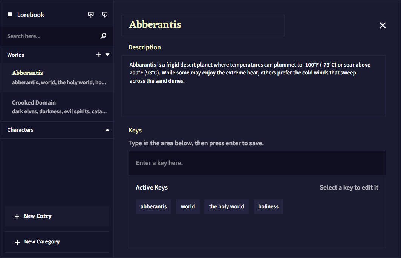Click the search magnifier icon

pos(103,36)
